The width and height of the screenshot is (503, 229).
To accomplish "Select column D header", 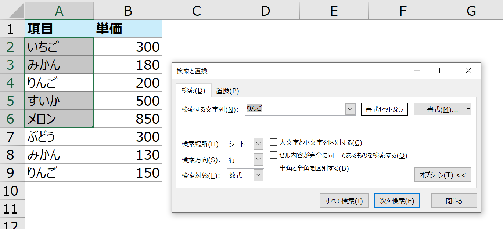I will [265, 11].
